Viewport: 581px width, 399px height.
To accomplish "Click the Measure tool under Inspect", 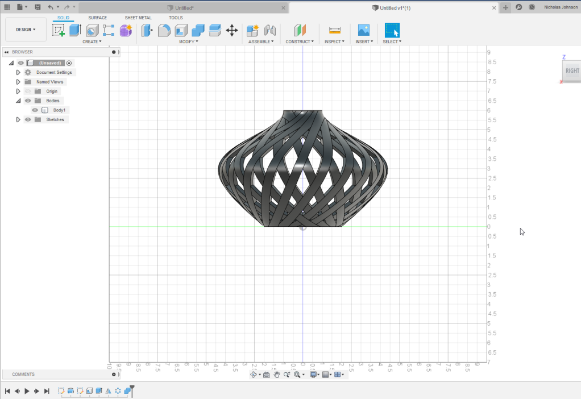I will [335, 30].
